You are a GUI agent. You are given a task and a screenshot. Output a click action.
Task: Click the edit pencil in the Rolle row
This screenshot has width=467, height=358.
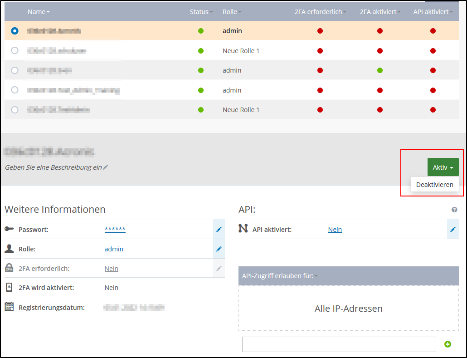[219, 249]
